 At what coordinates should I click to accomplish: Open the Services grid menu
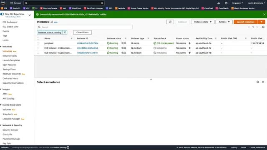point(15,3)
